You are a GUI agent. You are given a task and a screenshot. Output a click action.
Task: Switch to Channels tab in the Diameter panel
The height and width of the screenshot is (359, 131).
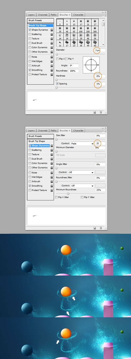click(x=43, y=15)
